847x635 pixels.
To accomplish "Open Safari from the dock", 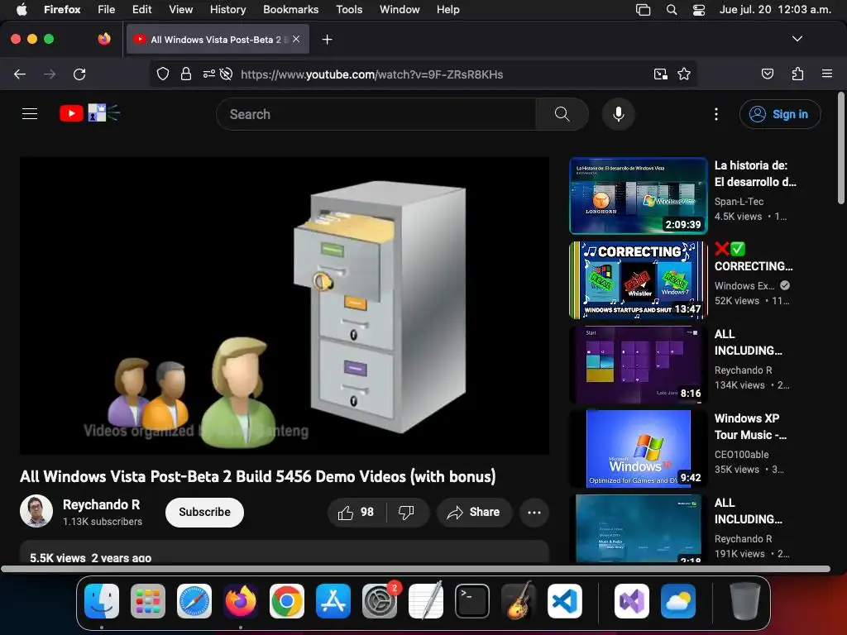I will point(194,601).
